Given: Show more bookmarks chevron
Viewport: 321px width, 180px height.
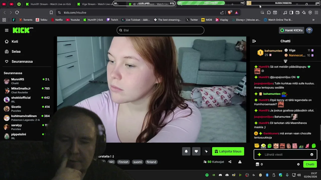Looking at the screenshot, I should point(313,20).
